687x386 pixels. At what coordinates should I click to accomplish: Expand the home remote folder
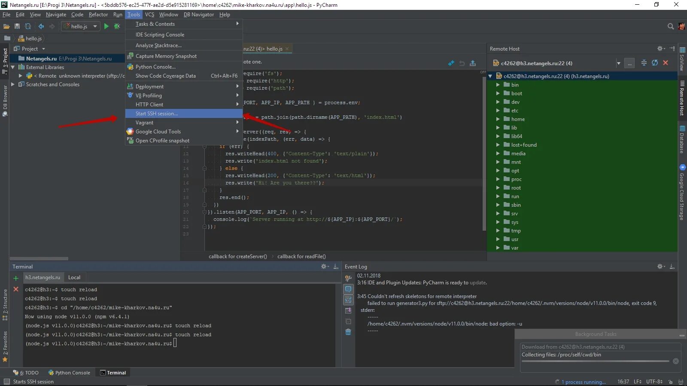(x=498, y=119)
